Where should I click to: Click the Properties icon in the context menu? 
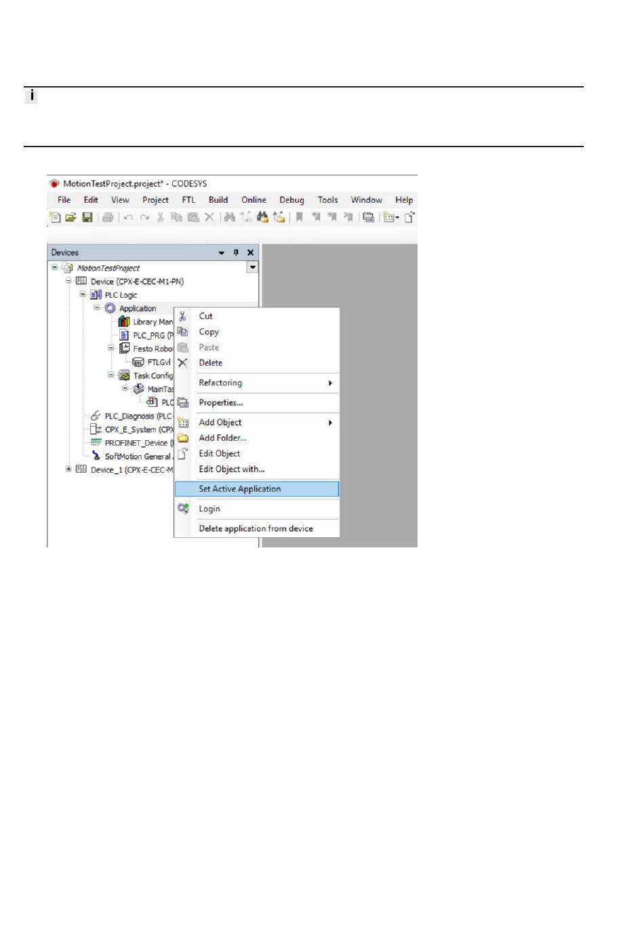point(182,402)
